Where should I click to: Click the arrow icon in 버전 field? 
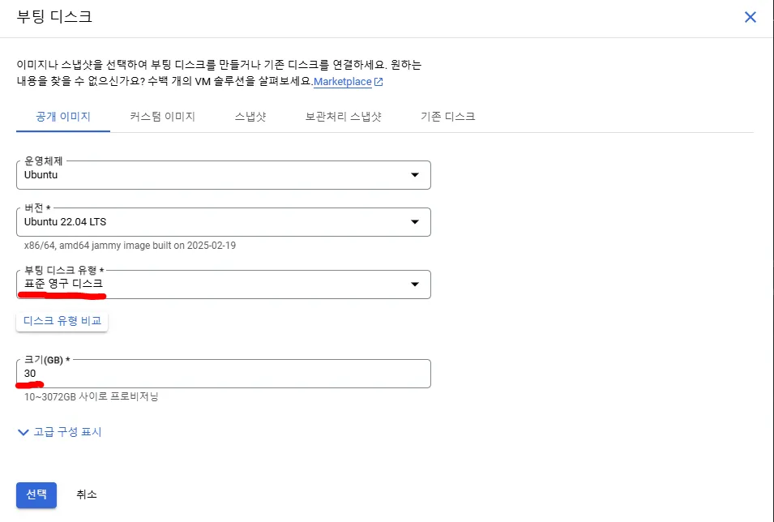415,222
